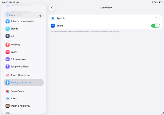Click the App clip icon
The width and height of the screenshot is (164, 115).
pyautogui.click(x=53, y=18)
